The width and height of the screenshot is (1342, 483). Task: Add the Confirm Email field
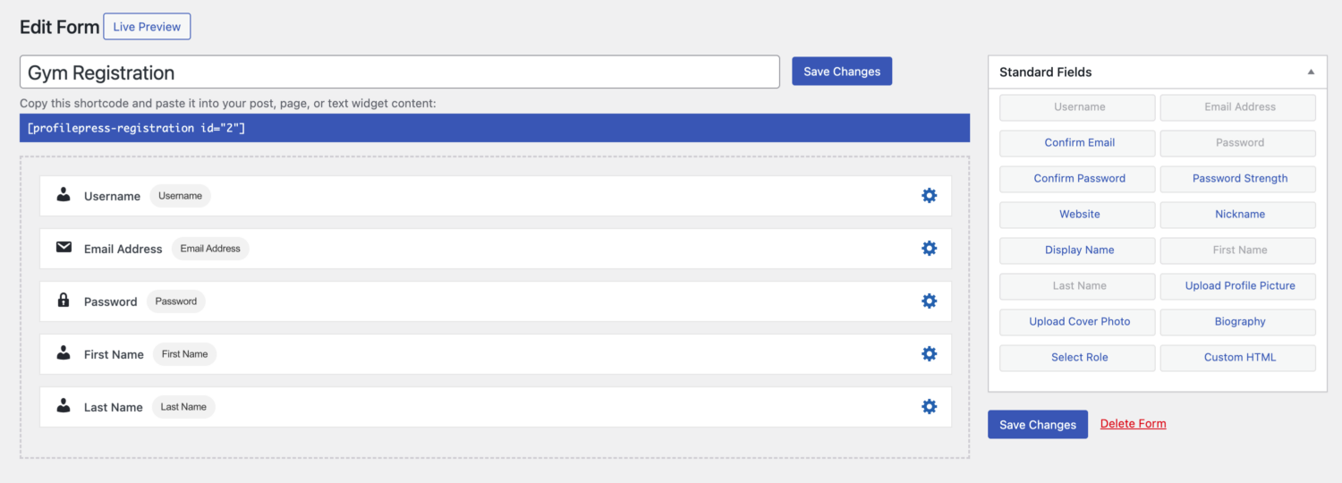[1077, 143]
